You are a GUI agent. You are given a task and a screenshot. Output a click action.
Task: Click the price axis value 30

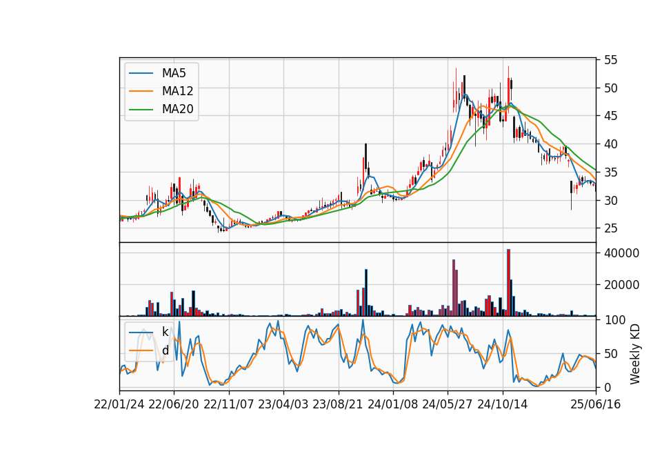(610, 201)
